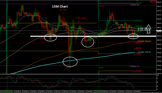Click 1809.55 on the price axis
The image size is (162, 93).
coord(159,23)
